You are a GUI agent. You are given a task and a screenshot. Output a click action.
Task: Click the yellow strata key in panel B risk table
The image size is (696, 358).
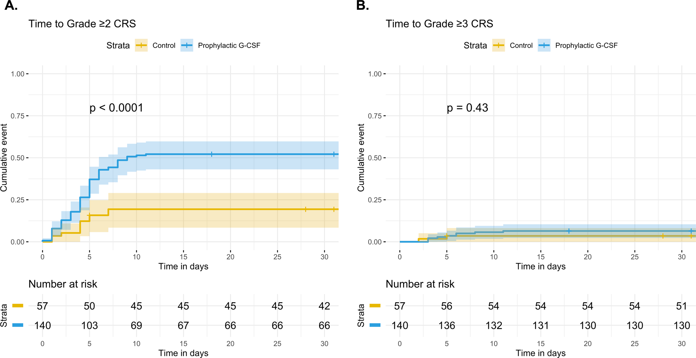point(375,306)
